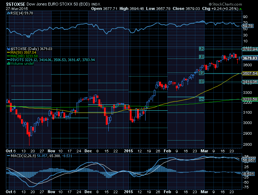The width and height of the screenshot is (258, 195).
Task: Click the green up-arrow change indicator
Action: pos(240,9)
